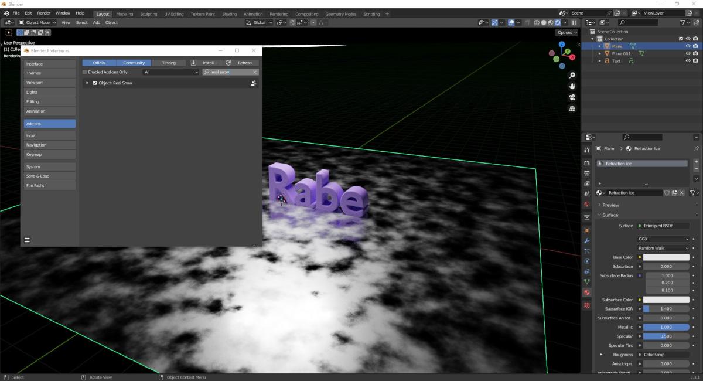Hide Text object using its eye icon
The image size is (703, 381).
688,61
